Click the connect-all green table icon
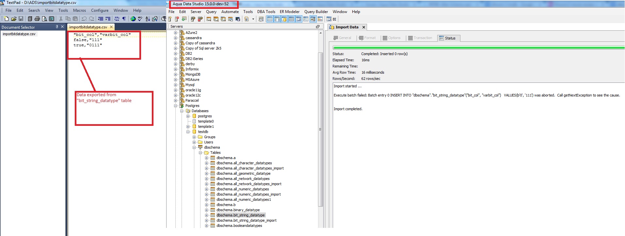Viewport: 625px width, 236px height. (x=184, y=19)
